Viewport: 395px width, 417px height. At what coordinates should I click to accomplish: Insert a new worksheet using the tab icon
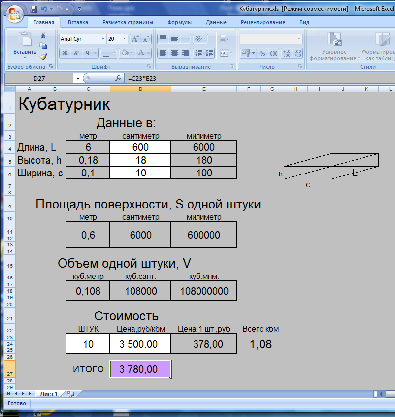coord(70,394)
